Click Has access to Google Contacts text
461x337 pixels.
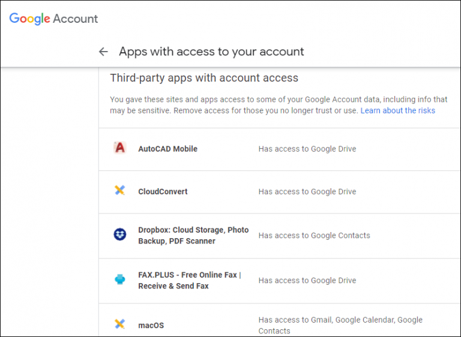(315, 236)
